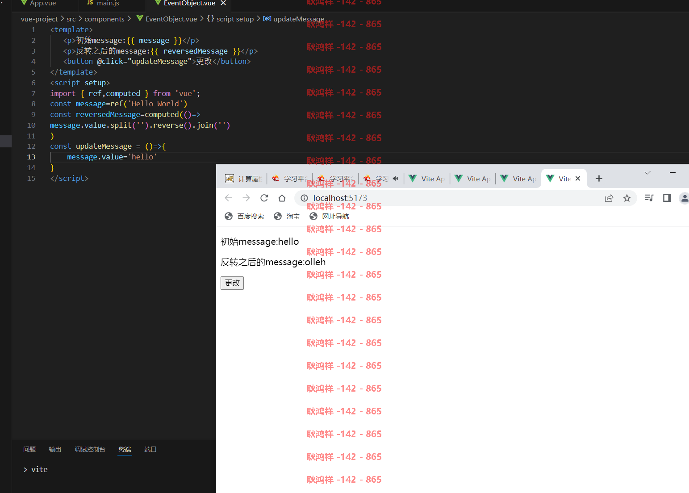Mute the audio-playing browser tab

(395, 179)
